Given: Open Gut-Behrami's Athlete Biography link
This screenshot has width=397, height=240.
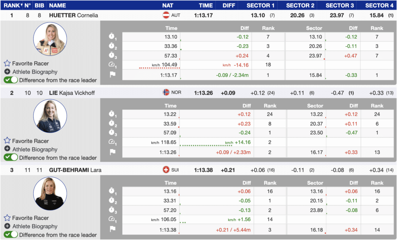Looking at the screenshot, I should [x=35, y=226].
